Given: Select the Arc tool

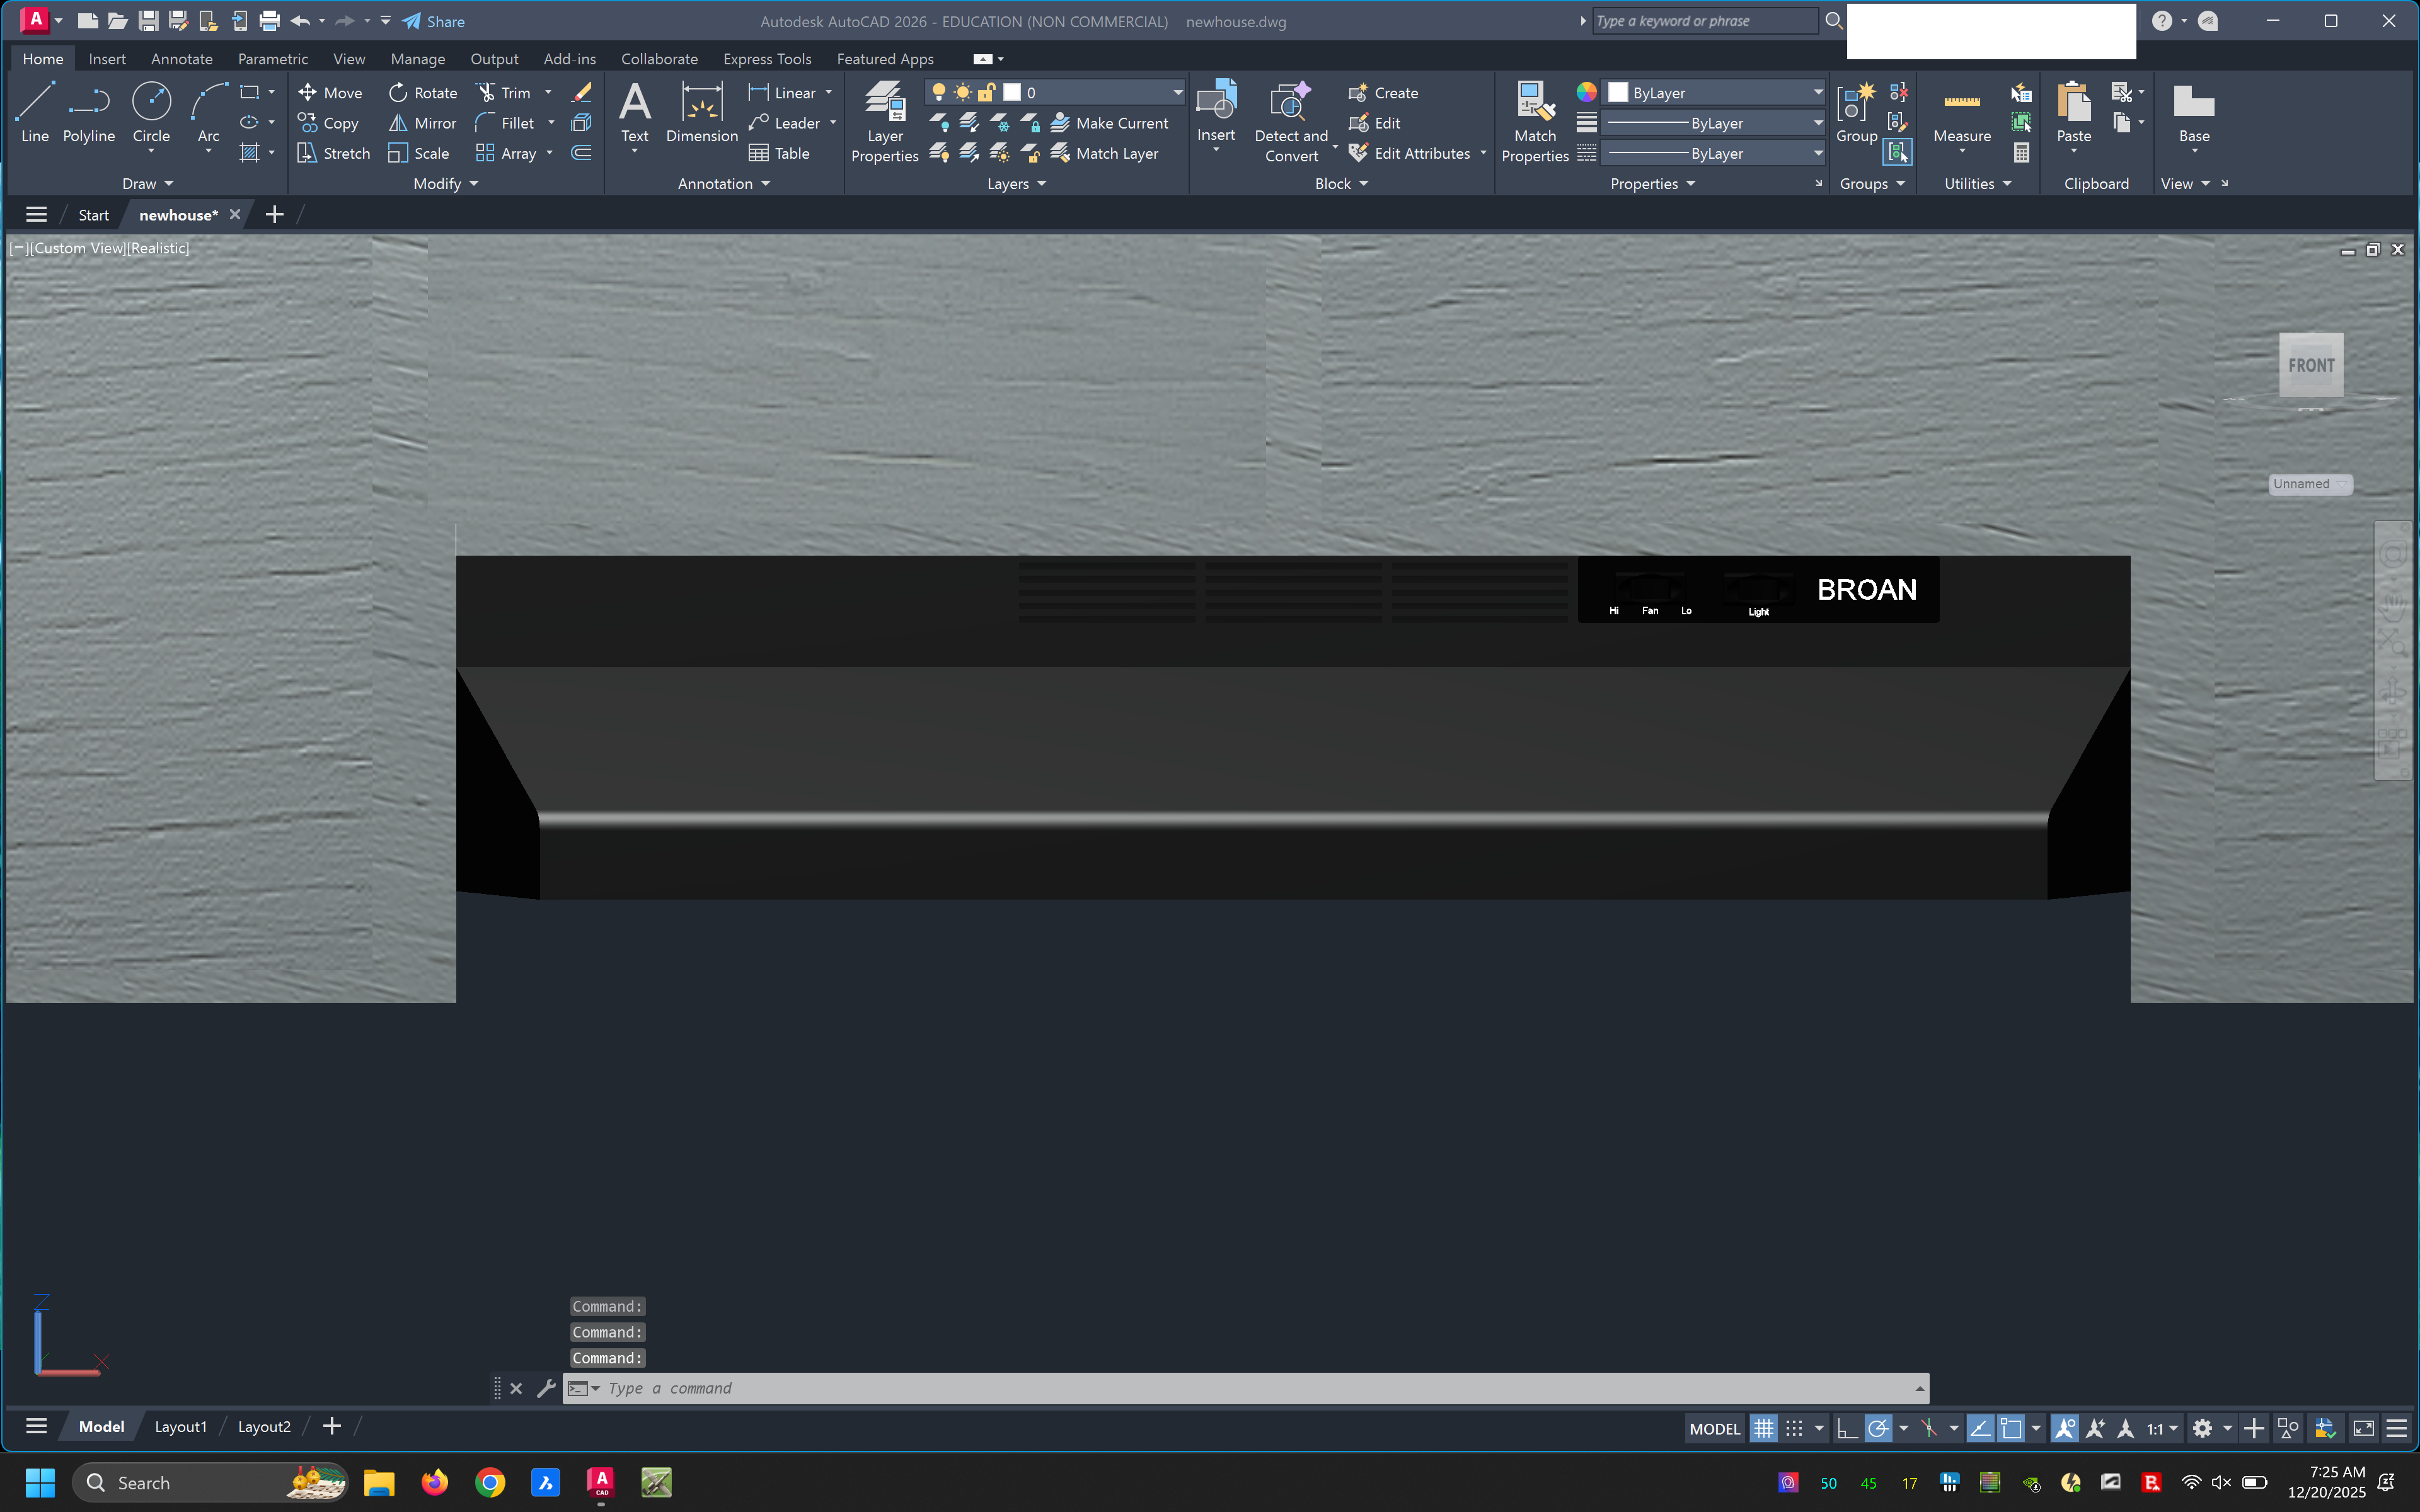Looking at the screenshot, I should (208, 112).
